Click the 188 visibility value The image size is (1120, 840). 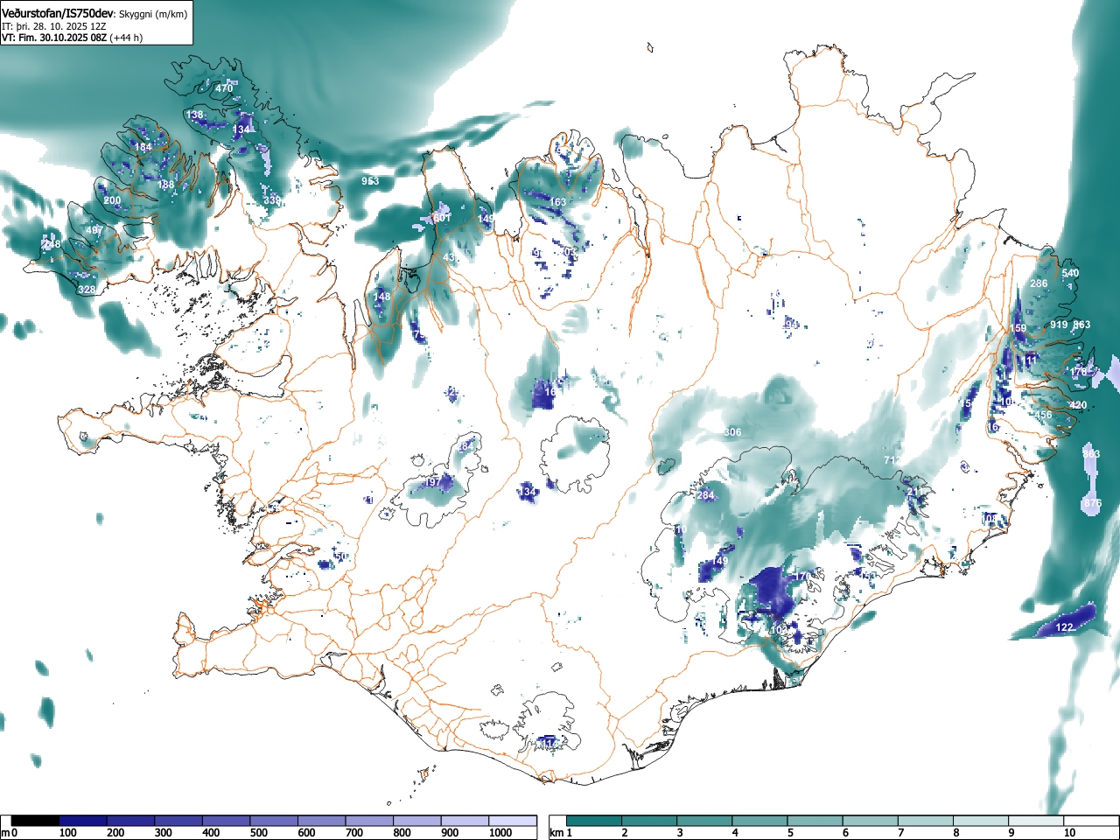pos(165,185)
